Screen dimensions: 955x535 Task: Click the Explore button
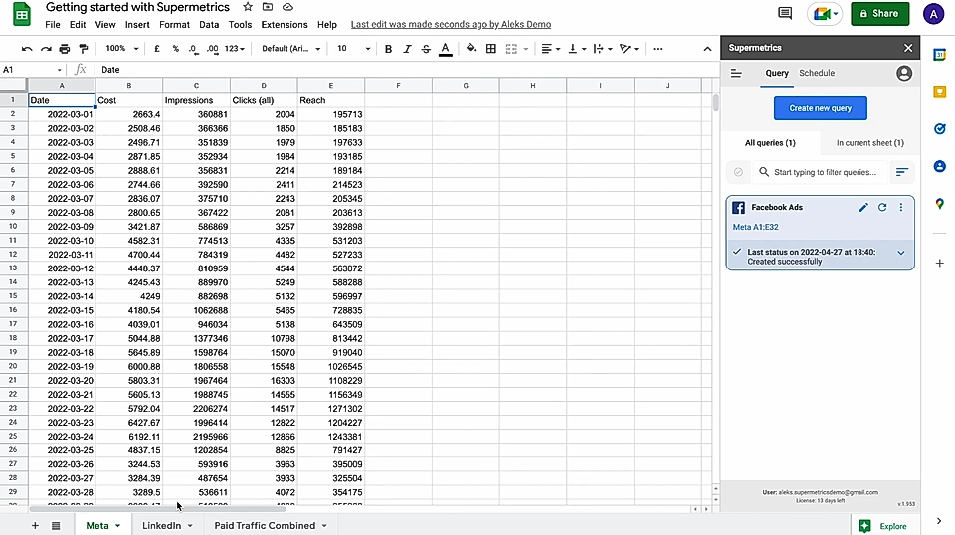coord(883,526)
